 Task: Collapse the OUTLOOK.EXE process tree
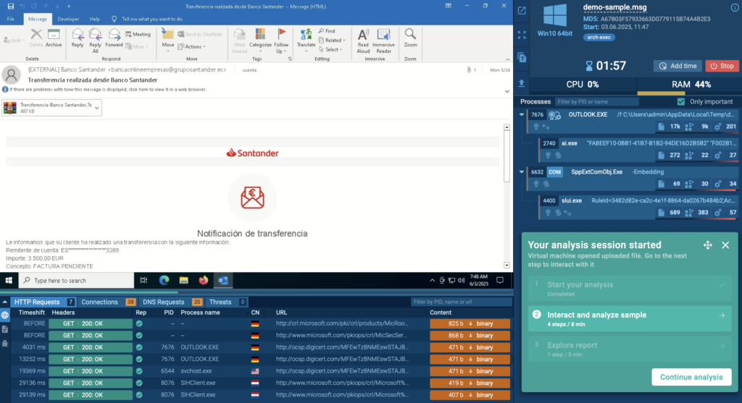[x=522, y=115]
